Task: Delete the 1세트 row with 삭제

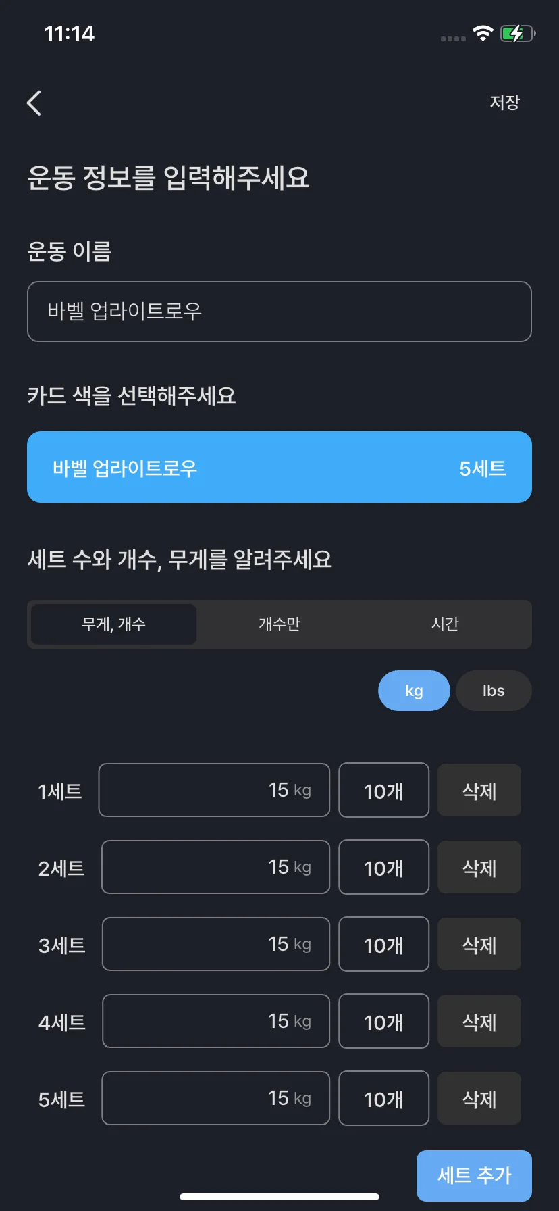Action: pyautogui.click(x=479, y=790)
